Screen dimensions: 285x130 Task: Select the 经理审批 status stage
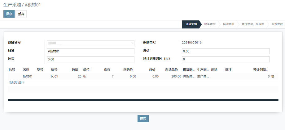pos(228,24)
